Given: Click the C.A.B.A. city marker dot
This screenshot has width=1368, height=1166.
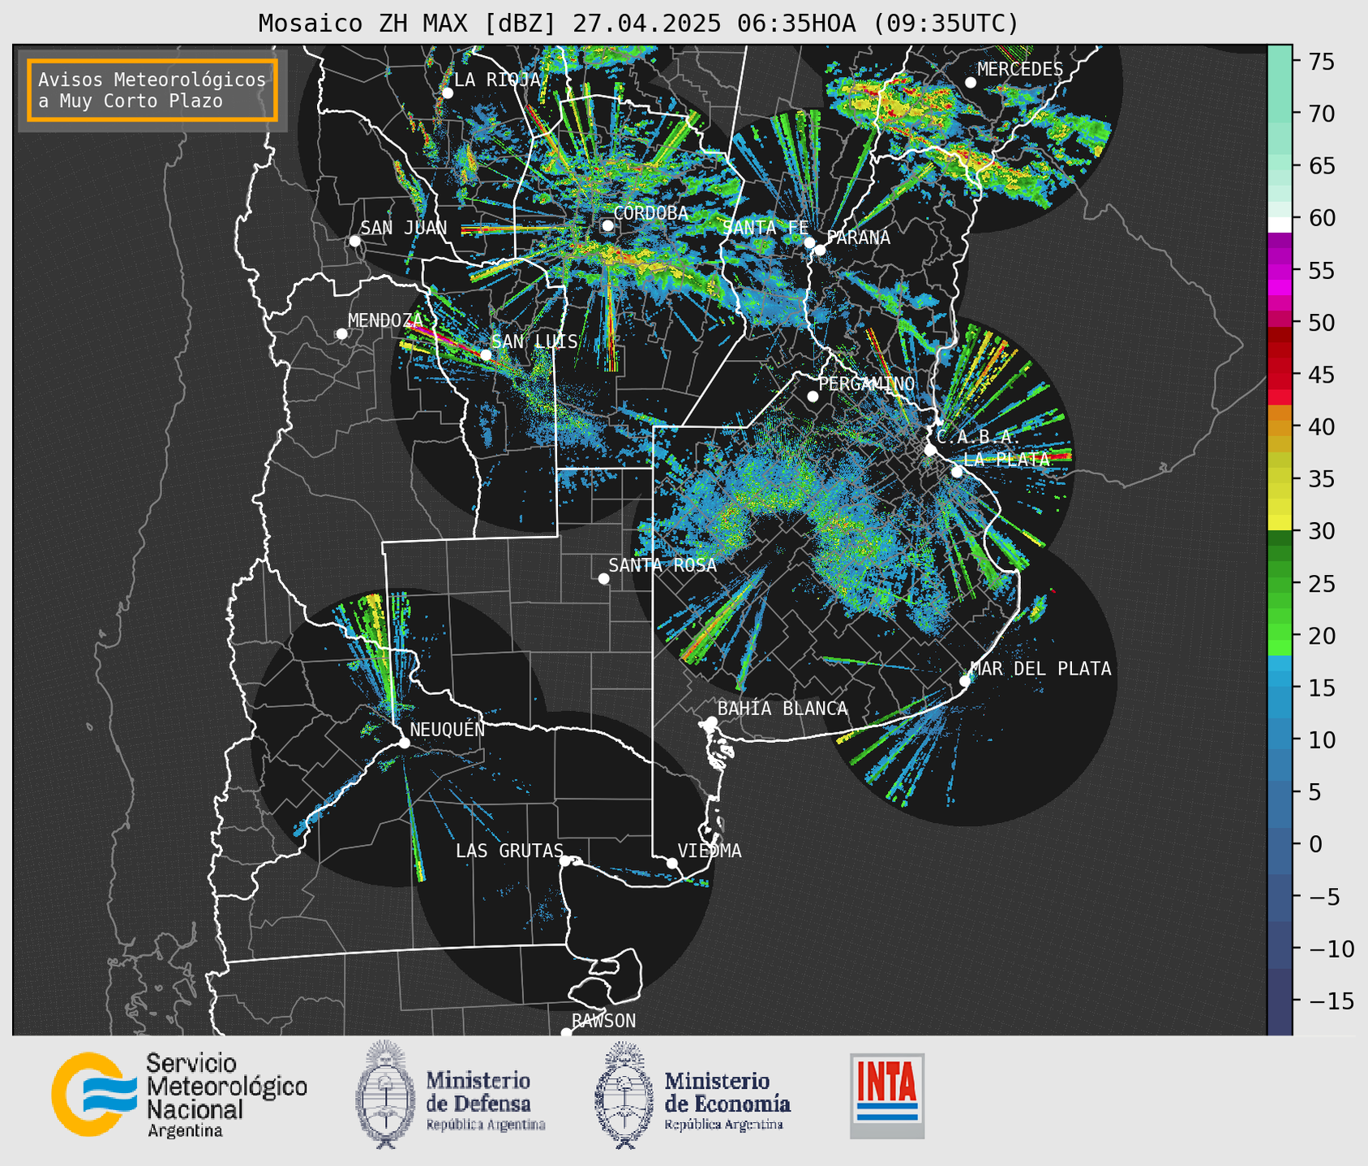Looking at the screenshot, I should tap(931, 450).
